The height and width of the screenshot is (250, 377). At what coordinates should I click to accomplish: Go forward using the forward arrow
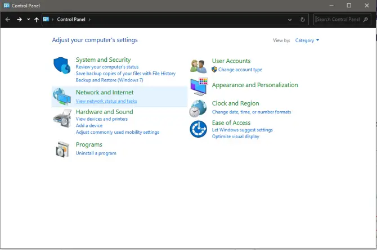[20, 20]
